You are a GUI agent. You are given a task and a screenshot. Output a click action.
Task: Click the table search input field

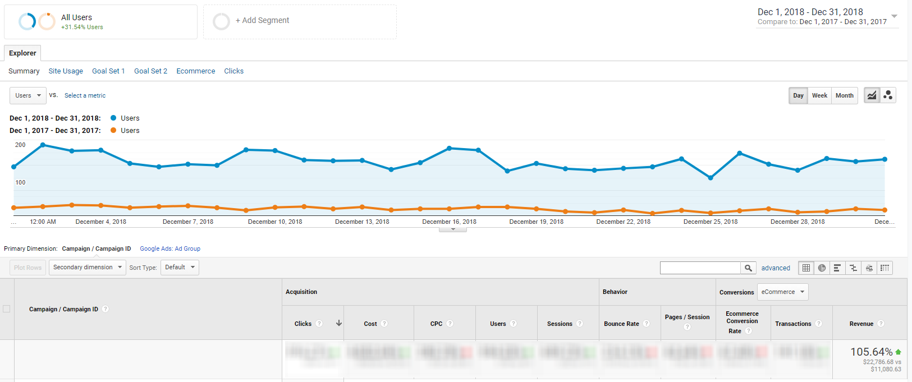(x=700, y=268)
